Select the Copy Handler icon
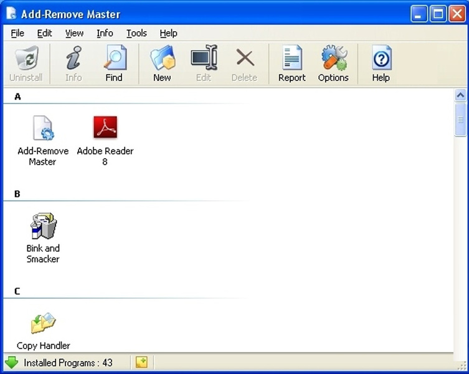 (x=44, y=323)
